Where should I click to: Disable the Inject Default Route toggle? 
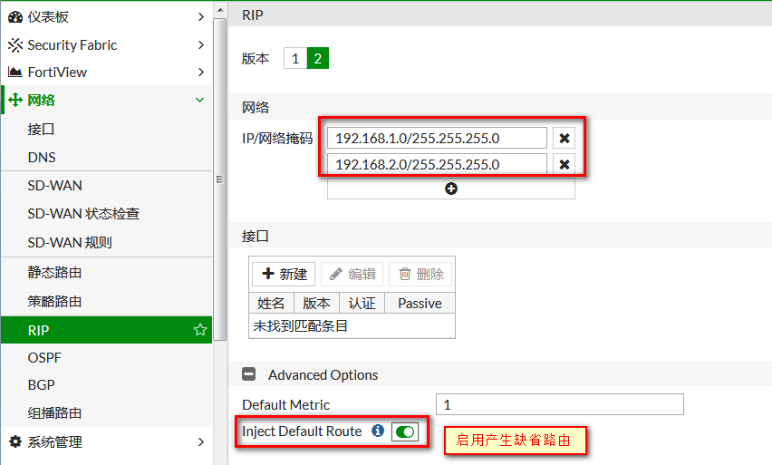(x=404, y=432)
